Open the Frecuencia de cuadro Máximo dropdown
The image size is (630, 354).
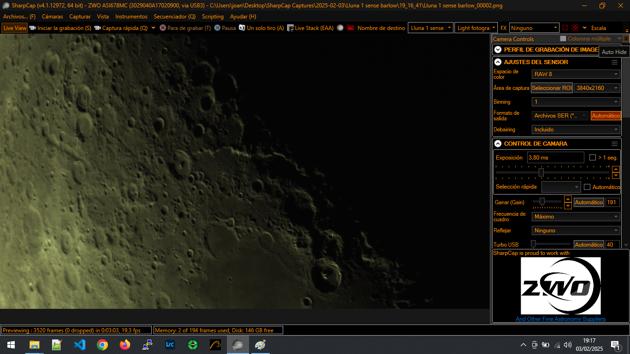point(576,217)
